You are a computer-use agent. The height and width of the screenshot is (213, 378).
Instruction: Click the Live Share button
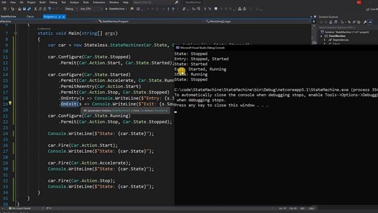372,9
